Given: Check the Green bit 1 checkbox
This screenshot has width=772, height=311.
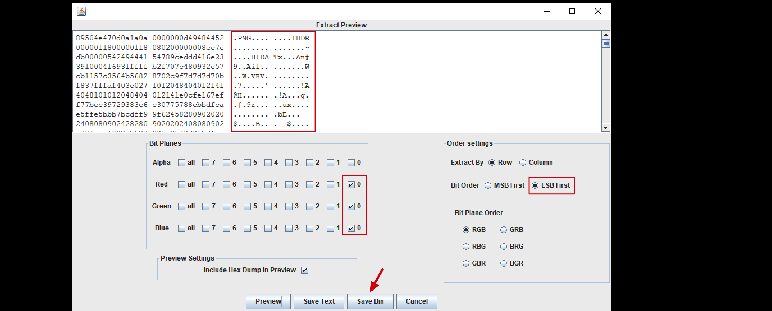Looking at the screenshot, I should tap(330, 206).
